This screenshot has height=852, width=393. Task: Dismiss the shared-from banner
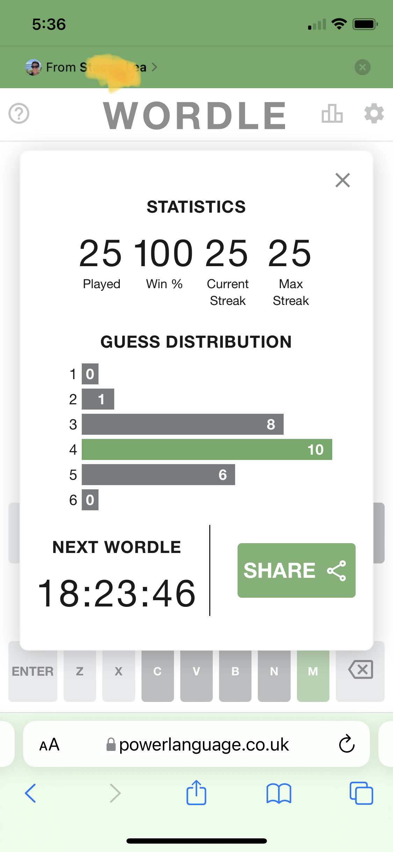[363, 67]
